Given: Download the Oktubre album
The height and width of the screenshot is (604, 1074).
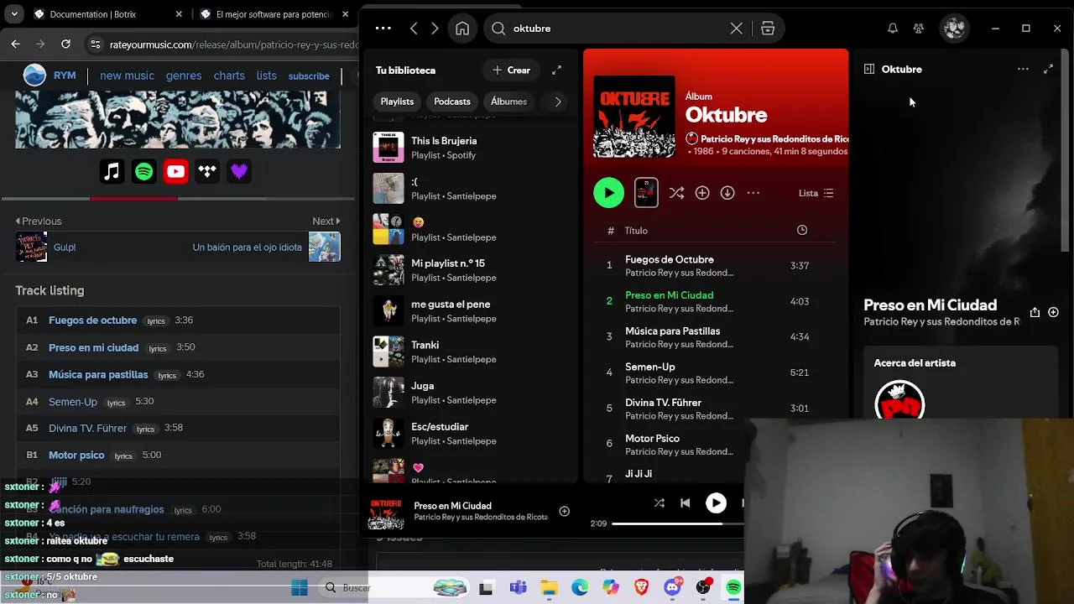Looking at the screenshot, I should 727,193.
